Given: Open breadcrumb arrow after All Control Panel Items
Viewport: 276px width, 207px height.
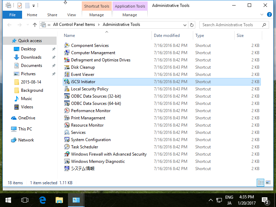Looking at the screenshot, I should (x=99, y=24).
